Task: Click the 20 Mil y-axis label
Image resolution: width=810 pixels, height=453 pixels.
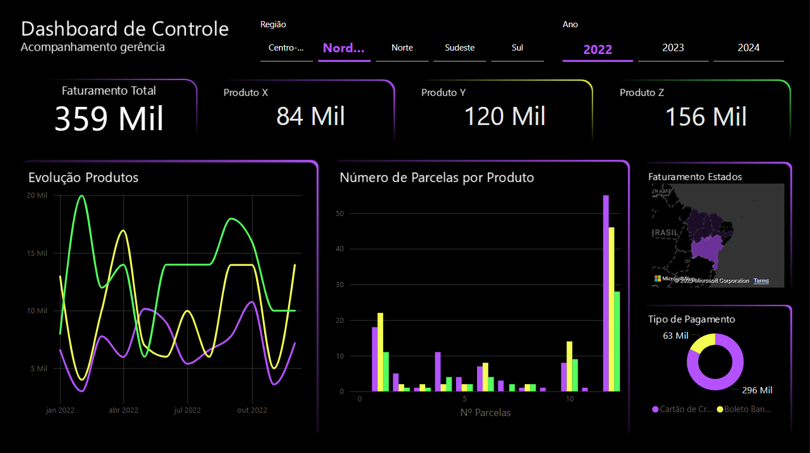Action: pyautogui.click(x=37, y=196)
